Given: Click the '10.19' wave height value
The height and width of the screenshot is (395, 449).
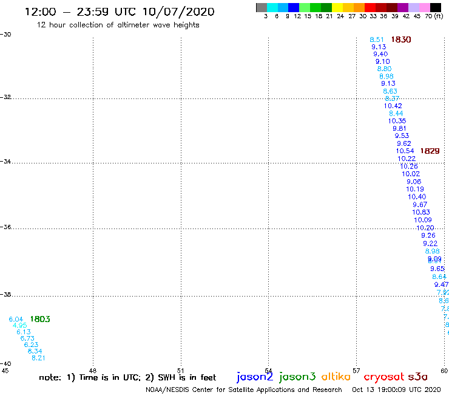Looking at the screenshot, I should coord(415,189).
